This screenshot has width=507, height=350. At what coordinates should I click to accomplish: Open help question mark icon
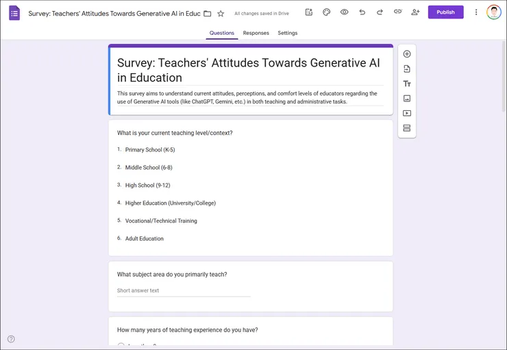tap(11, 338)
